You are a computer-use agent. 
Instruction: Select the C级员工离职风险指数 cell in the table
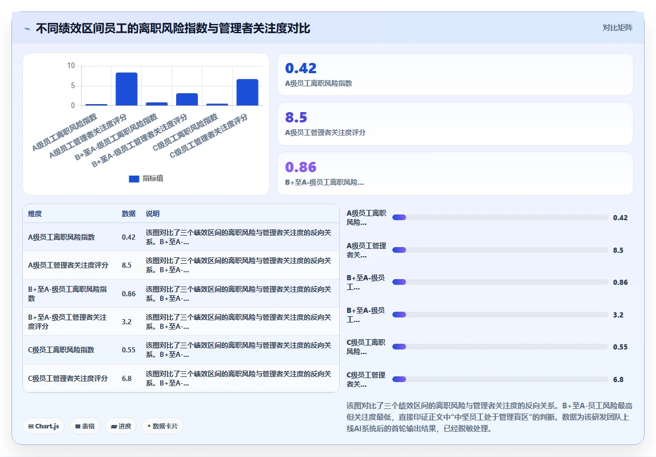point(61,350)
